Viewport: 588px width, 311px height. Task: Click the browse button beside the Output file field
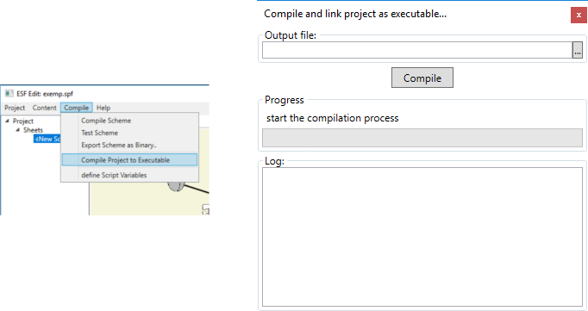[x=578, y=50]
